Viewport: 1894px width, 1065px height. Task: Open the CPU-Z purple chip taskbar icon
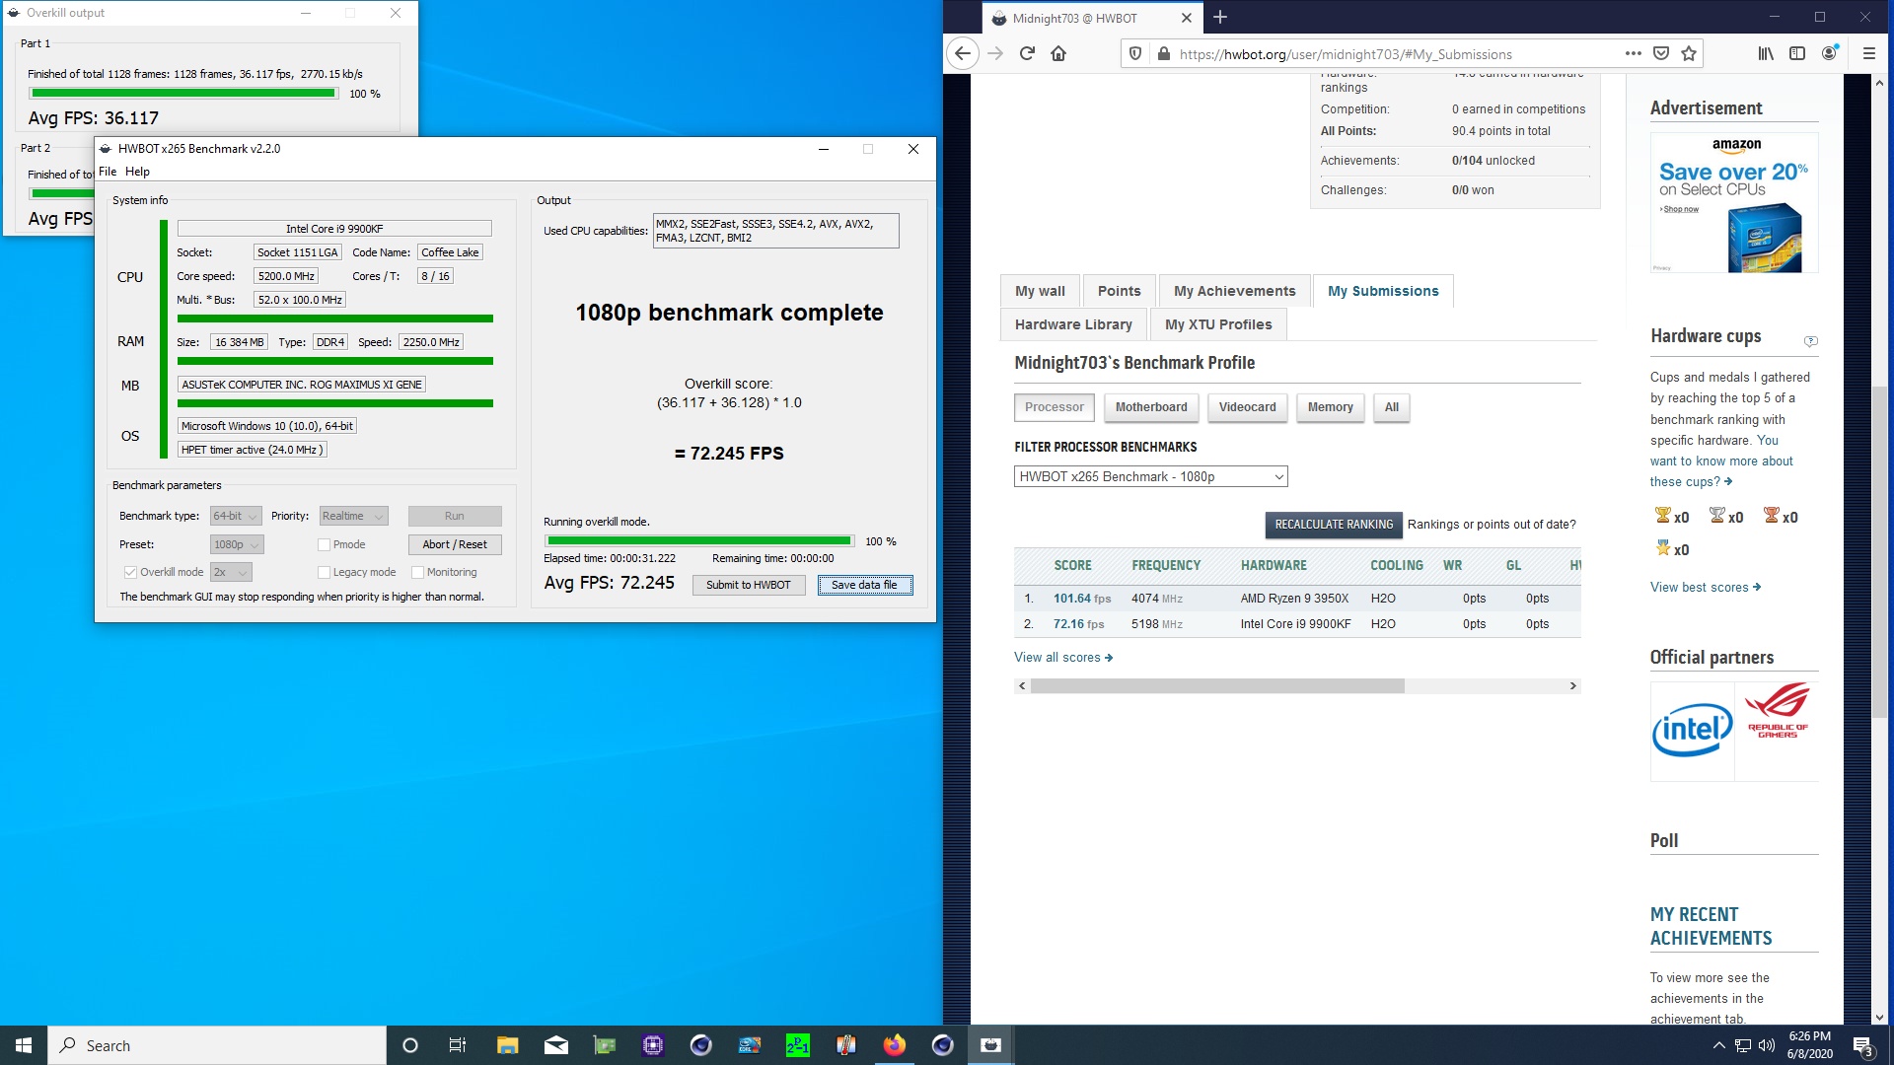(652, 1045)
